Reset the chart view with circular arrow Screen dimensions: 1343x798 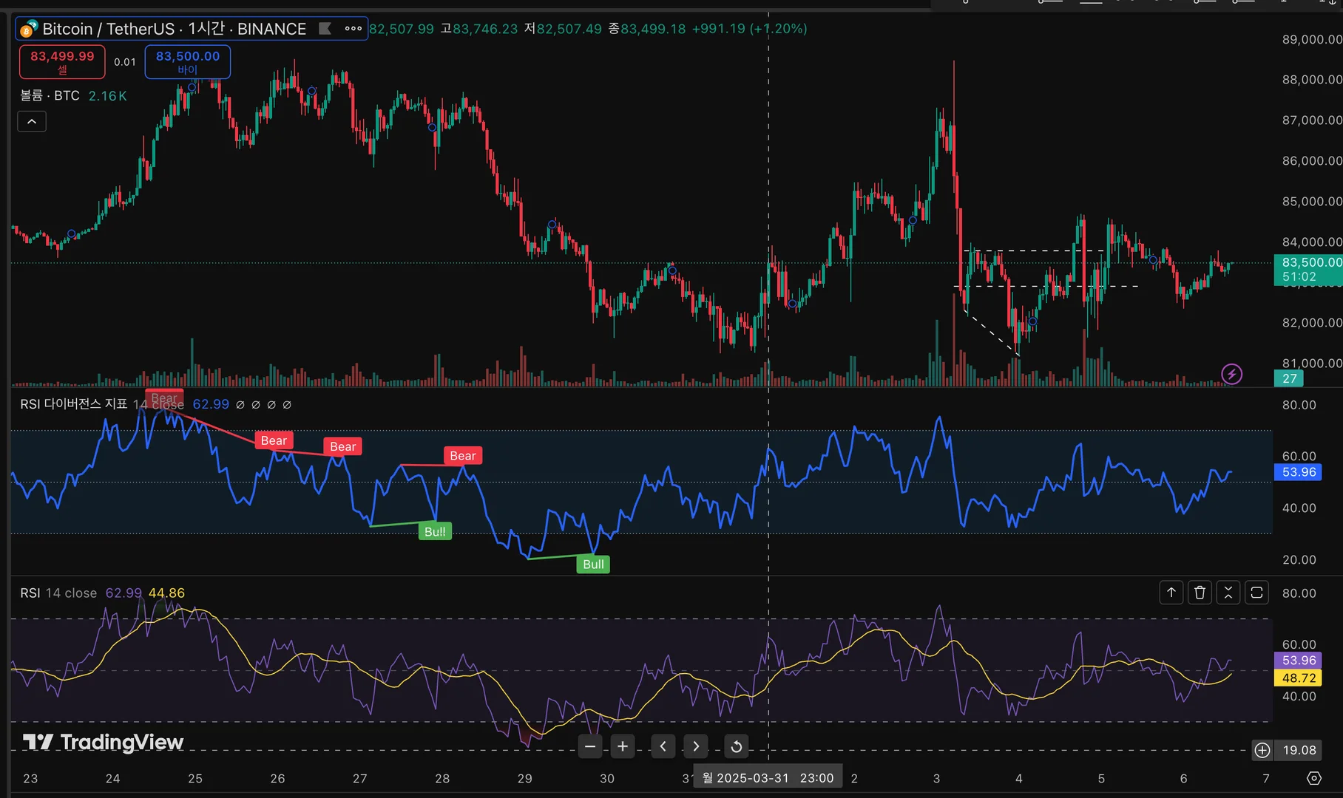pyautogui.click(x=736, y=746)
